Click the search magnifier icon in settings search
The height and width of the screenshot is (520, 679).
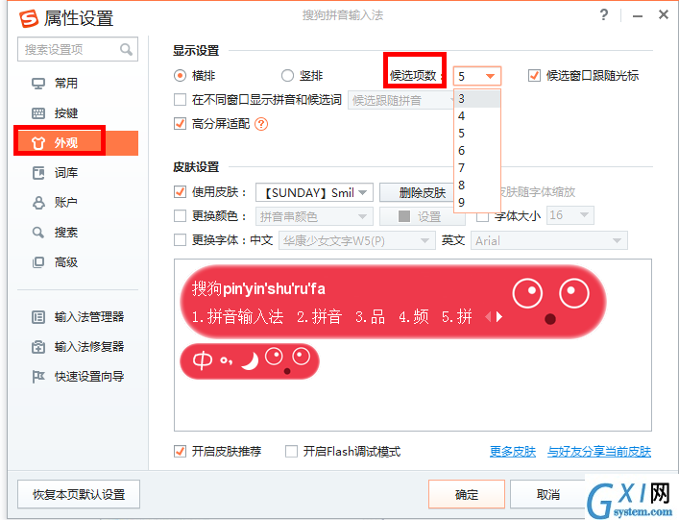pyautogui.click(x=126, y=49)
